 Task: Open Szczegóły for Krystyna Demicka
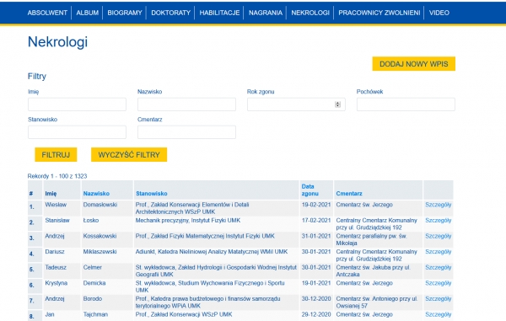click(438, 283)
